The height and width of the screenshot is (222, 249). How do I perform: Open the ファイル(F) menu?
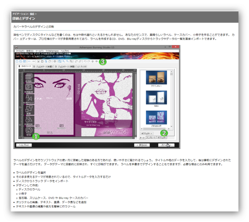[x=20, y=51]
